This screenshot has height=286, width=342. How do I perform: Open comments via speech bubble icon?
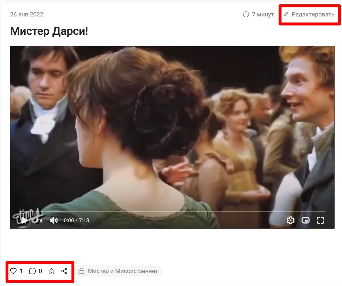coord(32,271)
